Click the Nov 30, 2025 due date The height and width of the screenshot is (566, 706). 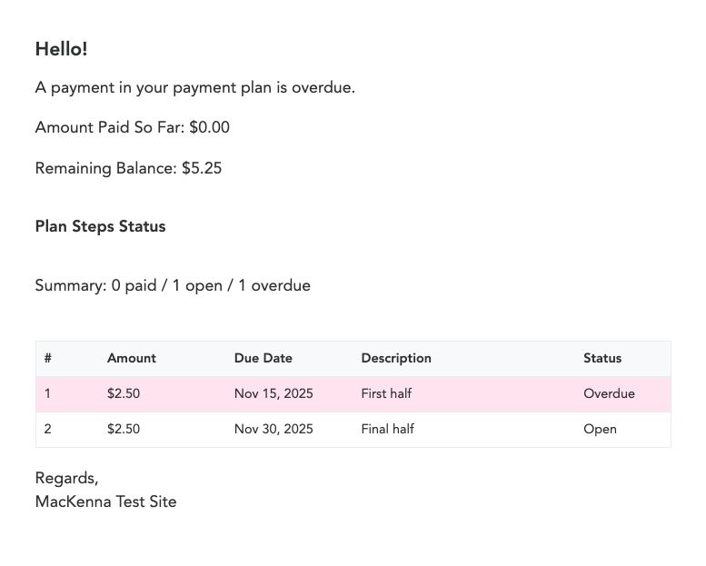(273, 430)
